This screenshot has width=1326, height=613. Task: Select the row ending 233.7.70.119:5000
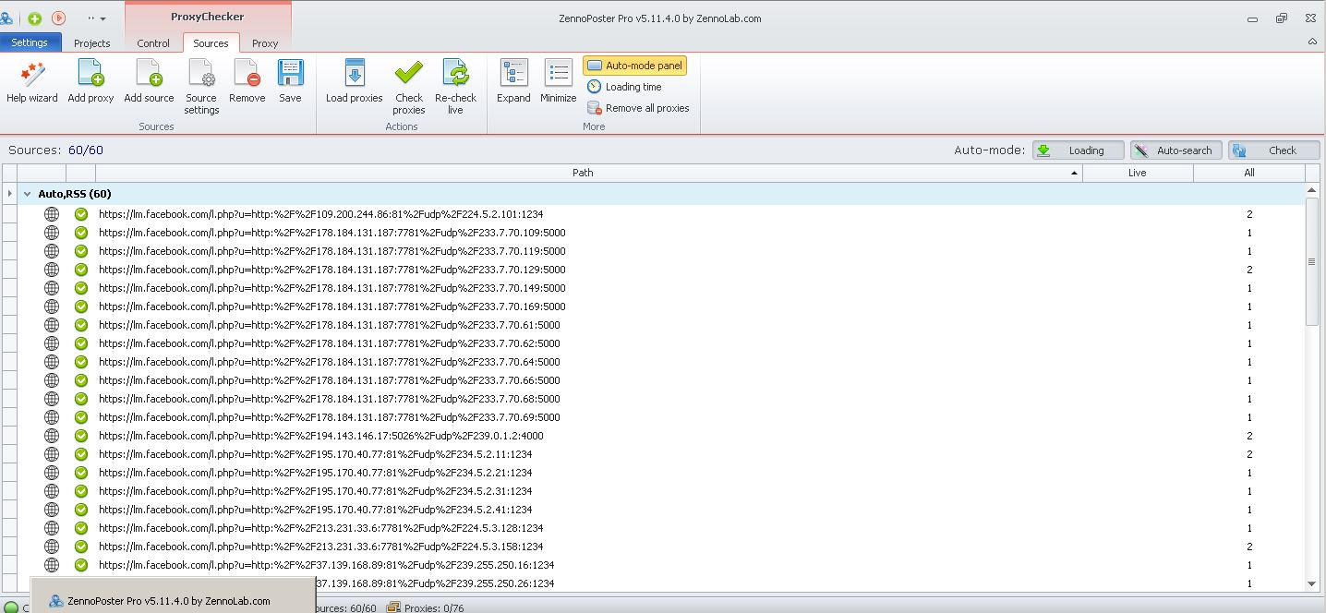(x=660, y=251)
